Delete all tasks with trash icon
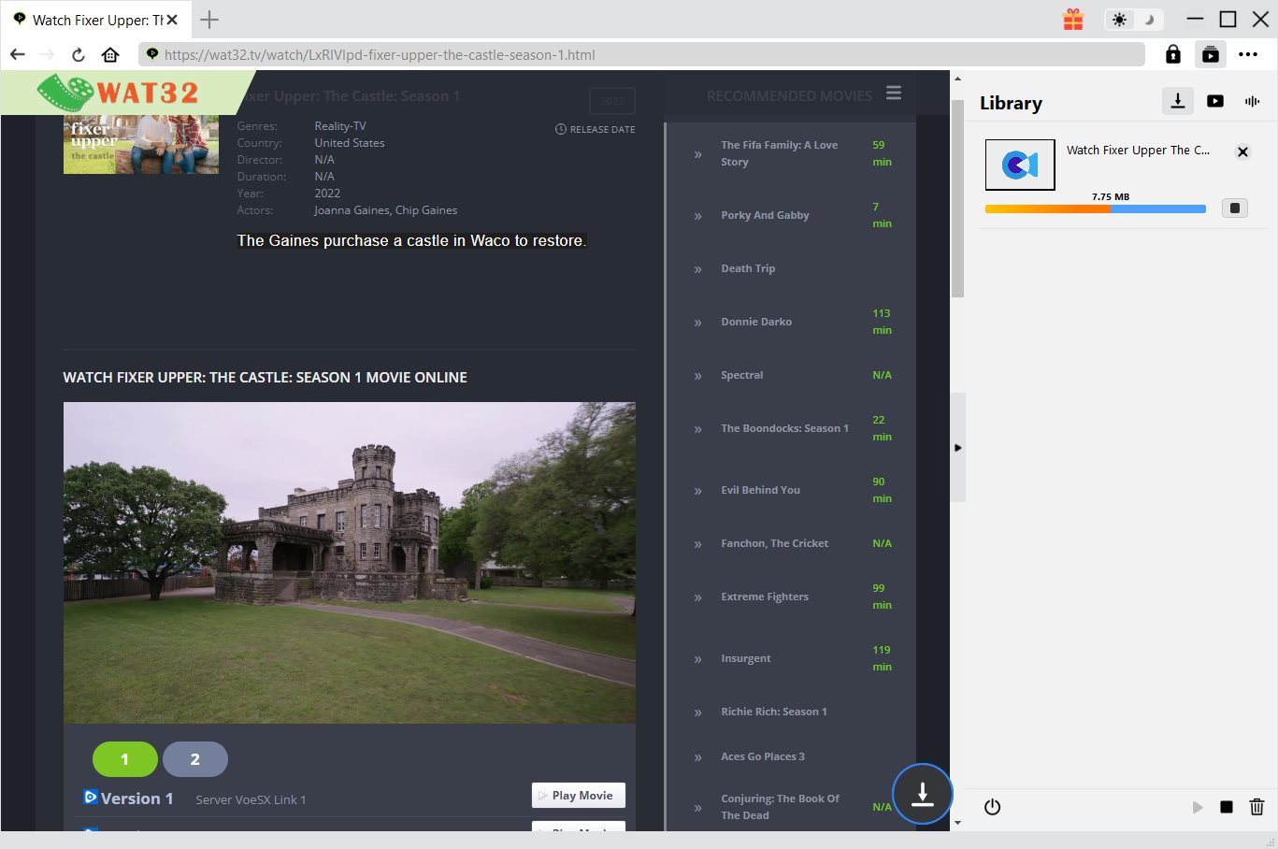The width and height of the screenshot is (1278, 849). (1256, 807)
